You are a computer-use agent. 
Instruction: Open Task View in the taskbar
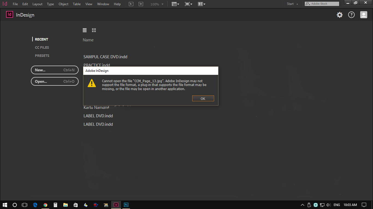pos(25,205)
